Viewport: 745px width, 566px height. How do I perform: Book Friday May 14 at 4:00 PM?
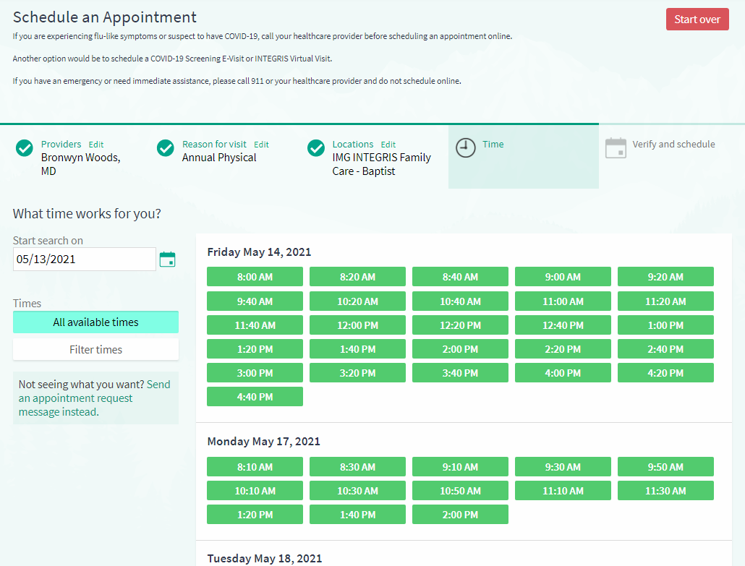[x=563, y=373]
